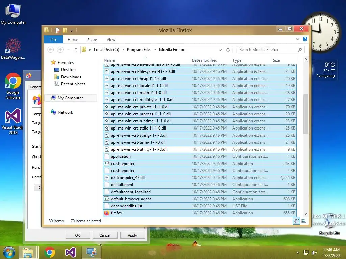Open the File ribbon tab

pos(53,39)
